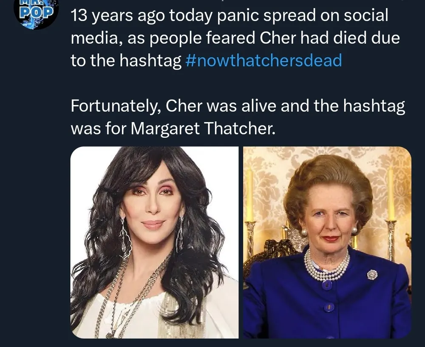This screenshot has height=347, width=425.
Task: Click the pearl necklace in the right image
Action: coord(326,266)
